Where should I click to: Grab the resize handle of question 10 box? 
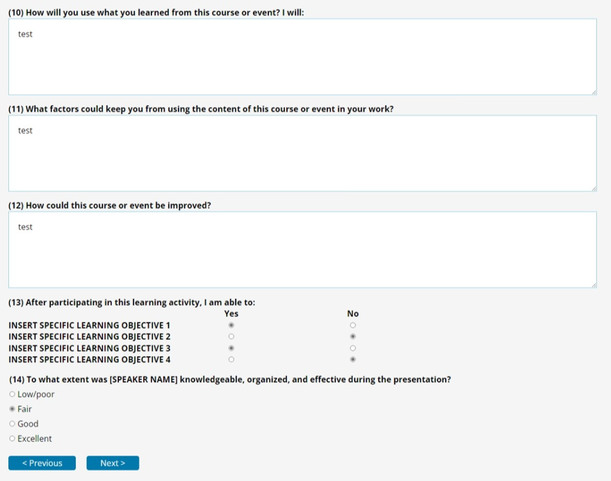pyautogui.click(x=594, y=92)
